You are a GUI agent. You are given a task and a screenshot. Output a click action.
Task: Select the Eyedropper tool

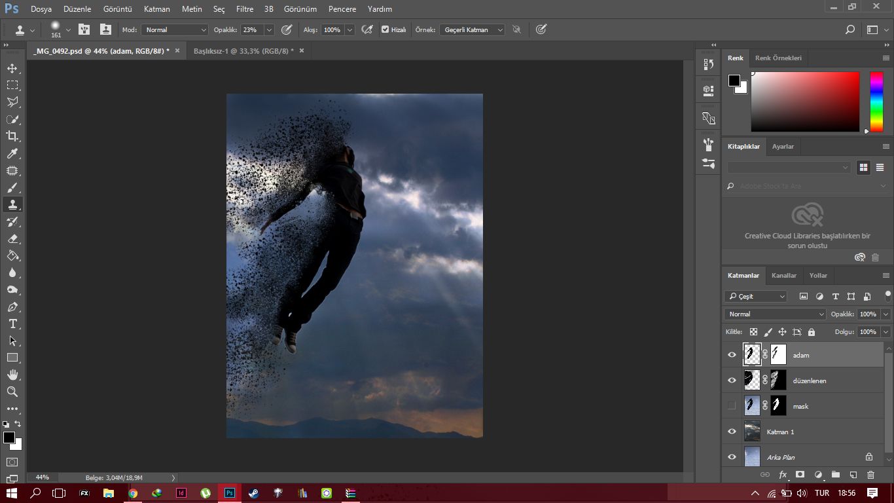tap(12, 153)
